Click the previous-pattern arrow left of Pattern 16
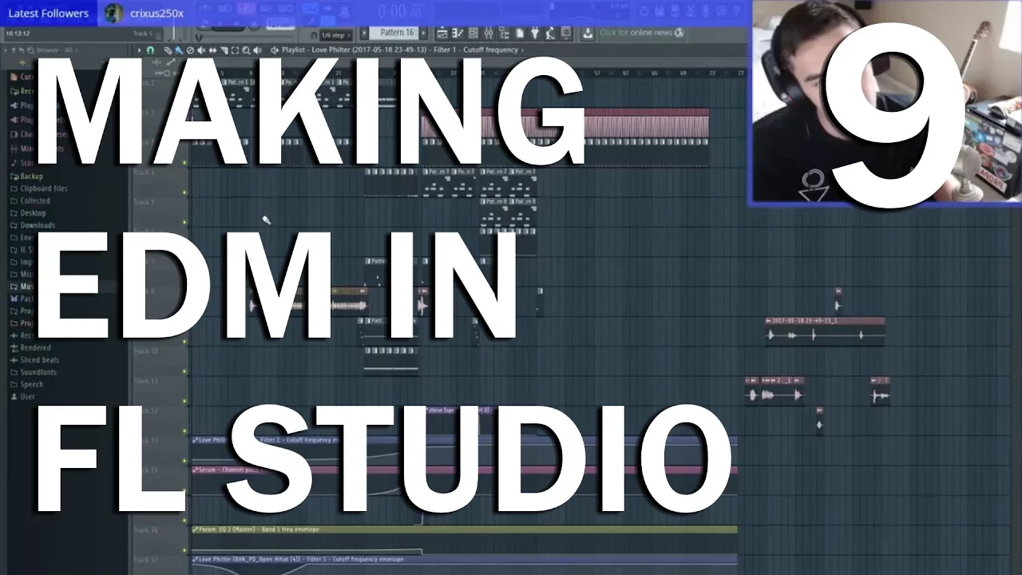This screenshot has width=1022, height=575. coord(364,33)
